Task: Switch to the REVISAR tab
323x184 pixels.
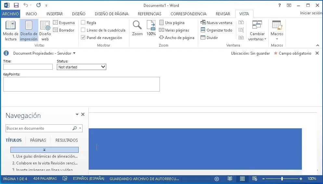Action: pyautogui.click(x=223, y=14)
